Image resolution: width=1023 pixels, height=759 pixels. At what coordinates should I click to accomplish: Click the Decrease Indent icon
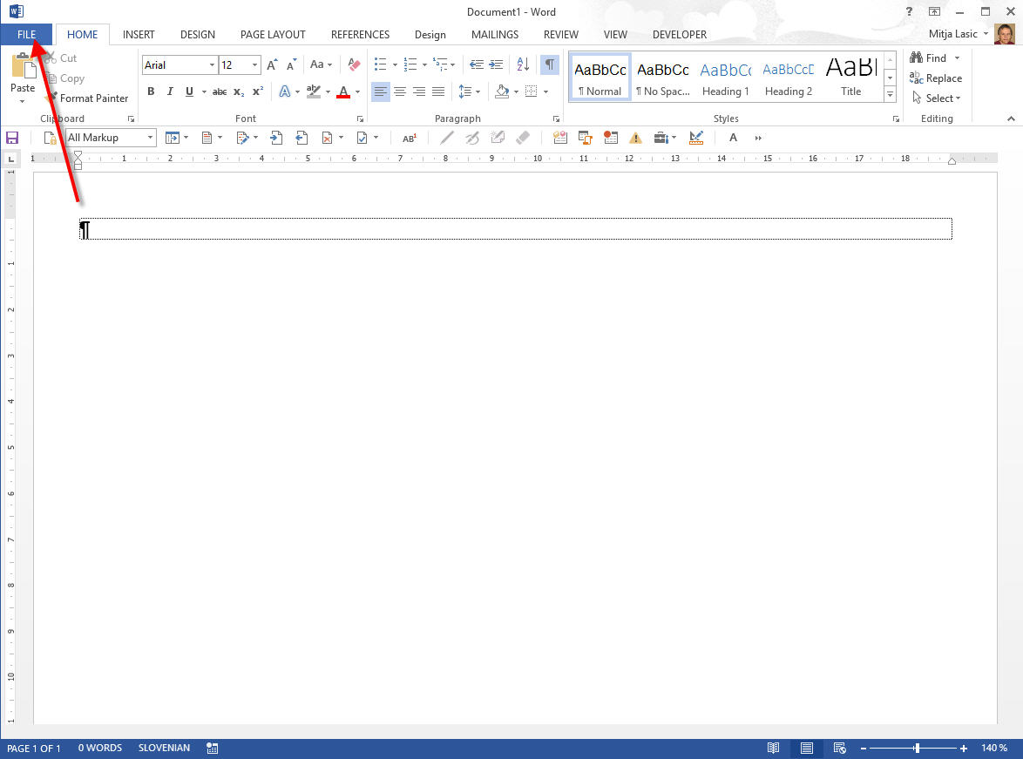tap(477, 64)
